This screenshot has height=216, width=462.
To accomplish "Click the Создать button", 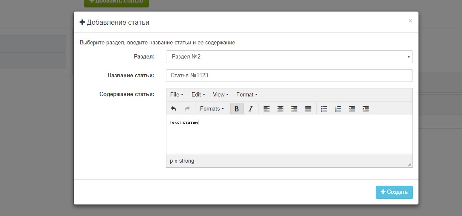I will 394,192.
